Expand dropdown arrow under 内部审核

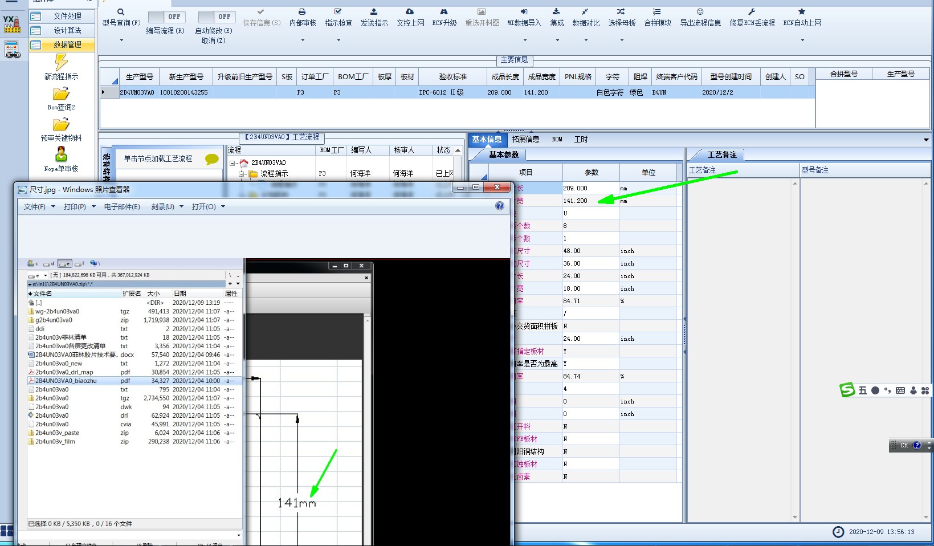[303, 40]
